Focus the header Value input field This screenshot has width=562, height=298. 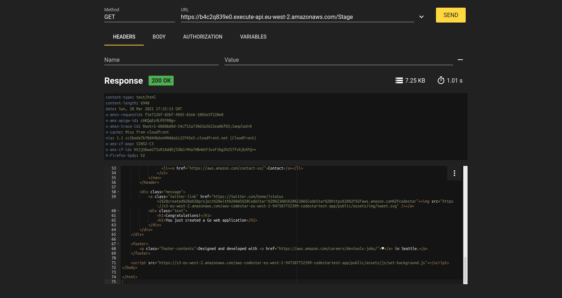coord(339,60)
